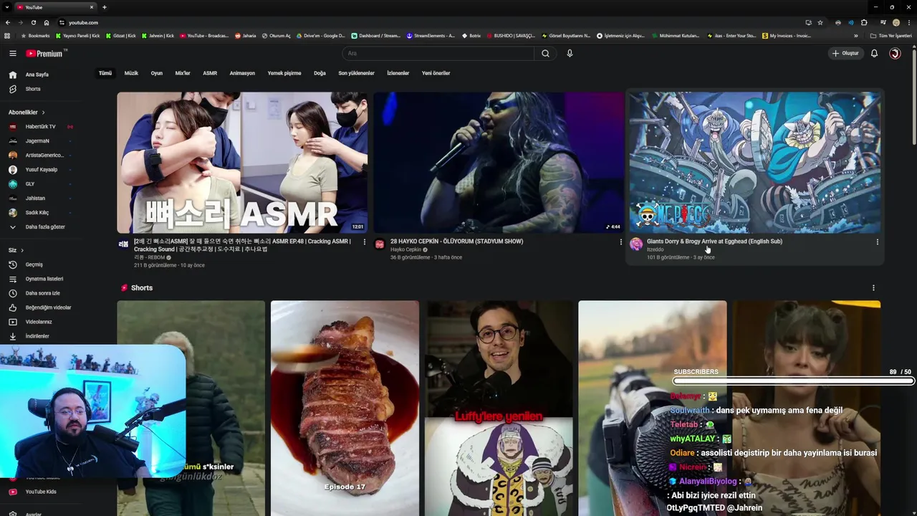
Task: Open the Yayıncı Paneli | Kick bookmark
Action: 78,36
